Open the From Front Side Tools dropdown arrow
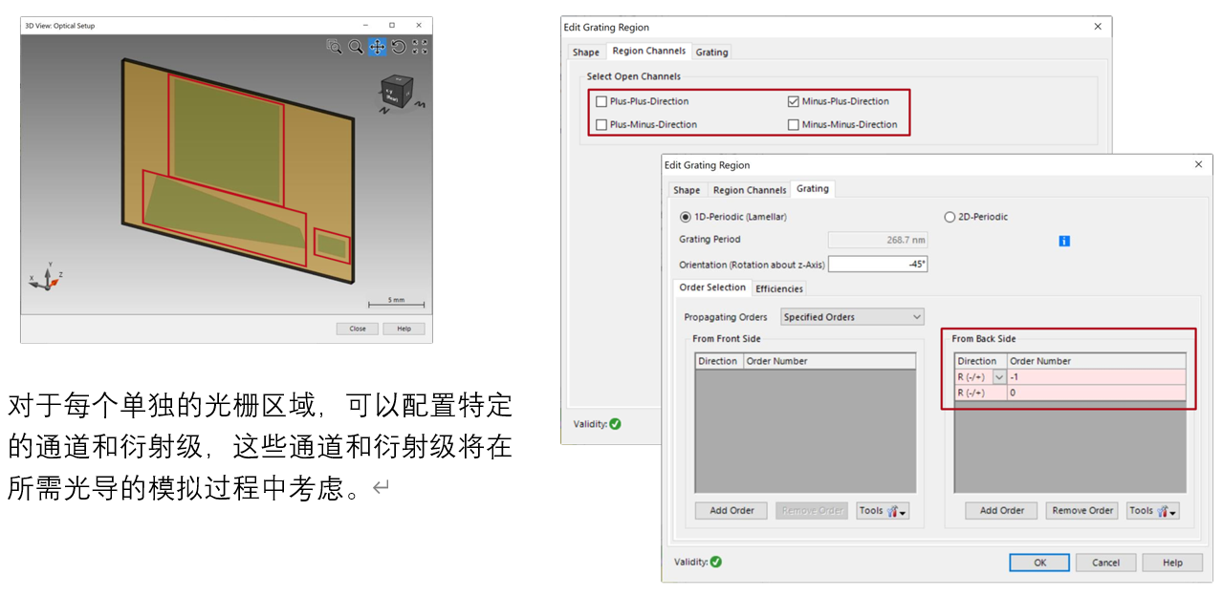 (x=904, y=512)
